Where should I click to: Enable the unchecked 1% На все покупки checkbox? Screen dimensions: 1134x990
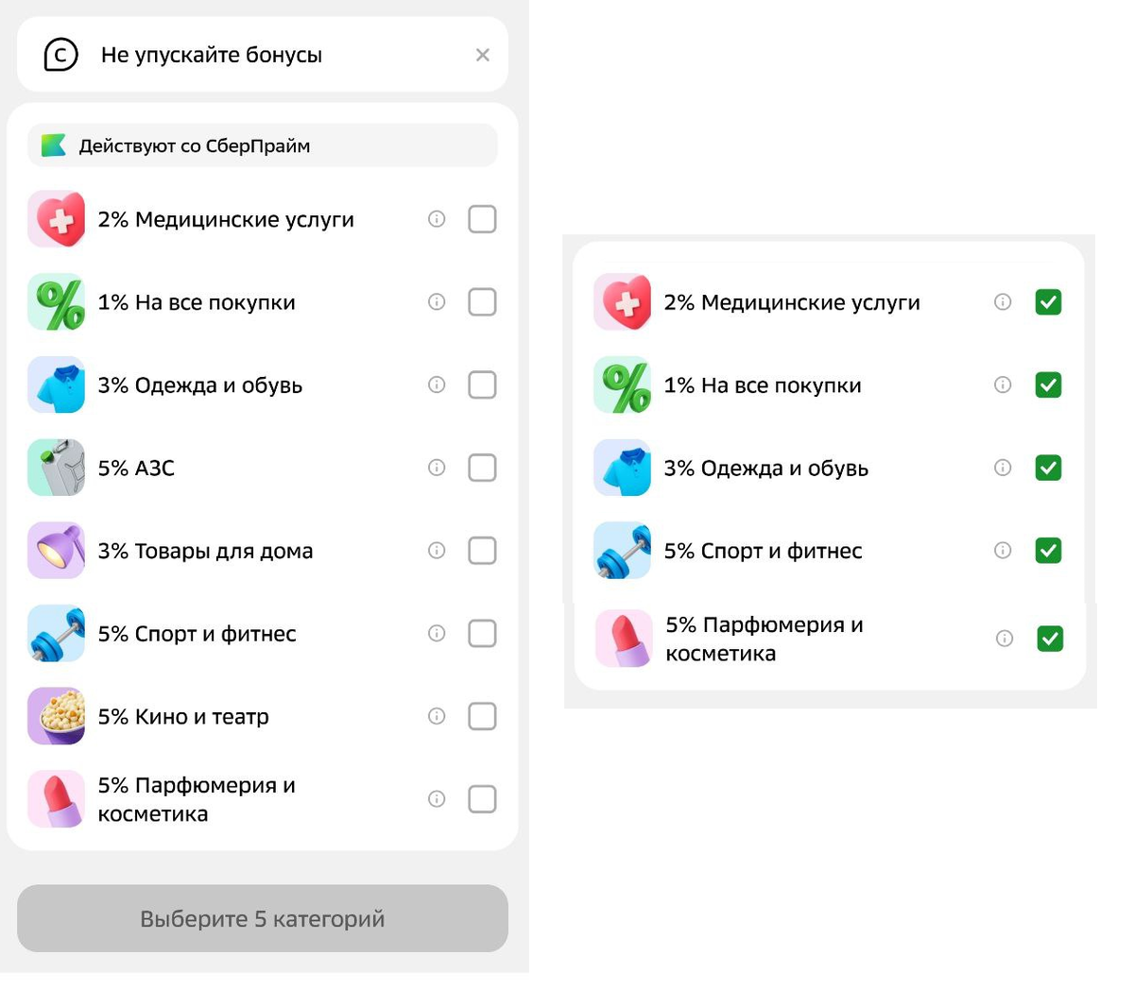pyautogui.click(x=482, y=302)
